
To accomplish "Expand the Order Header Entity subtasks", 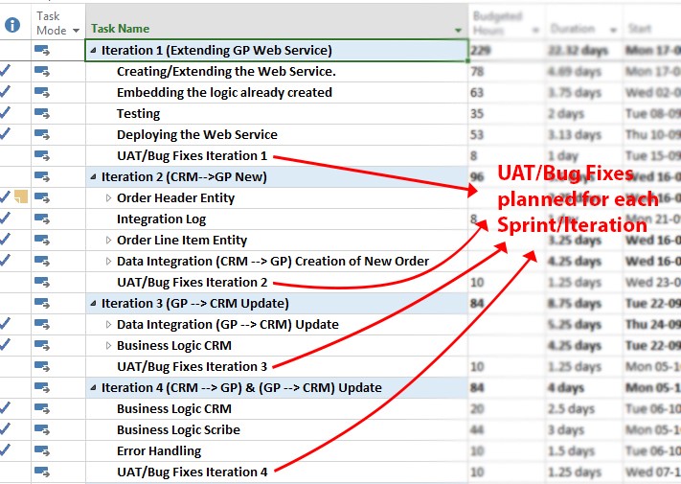I will (x=108, y=198).
